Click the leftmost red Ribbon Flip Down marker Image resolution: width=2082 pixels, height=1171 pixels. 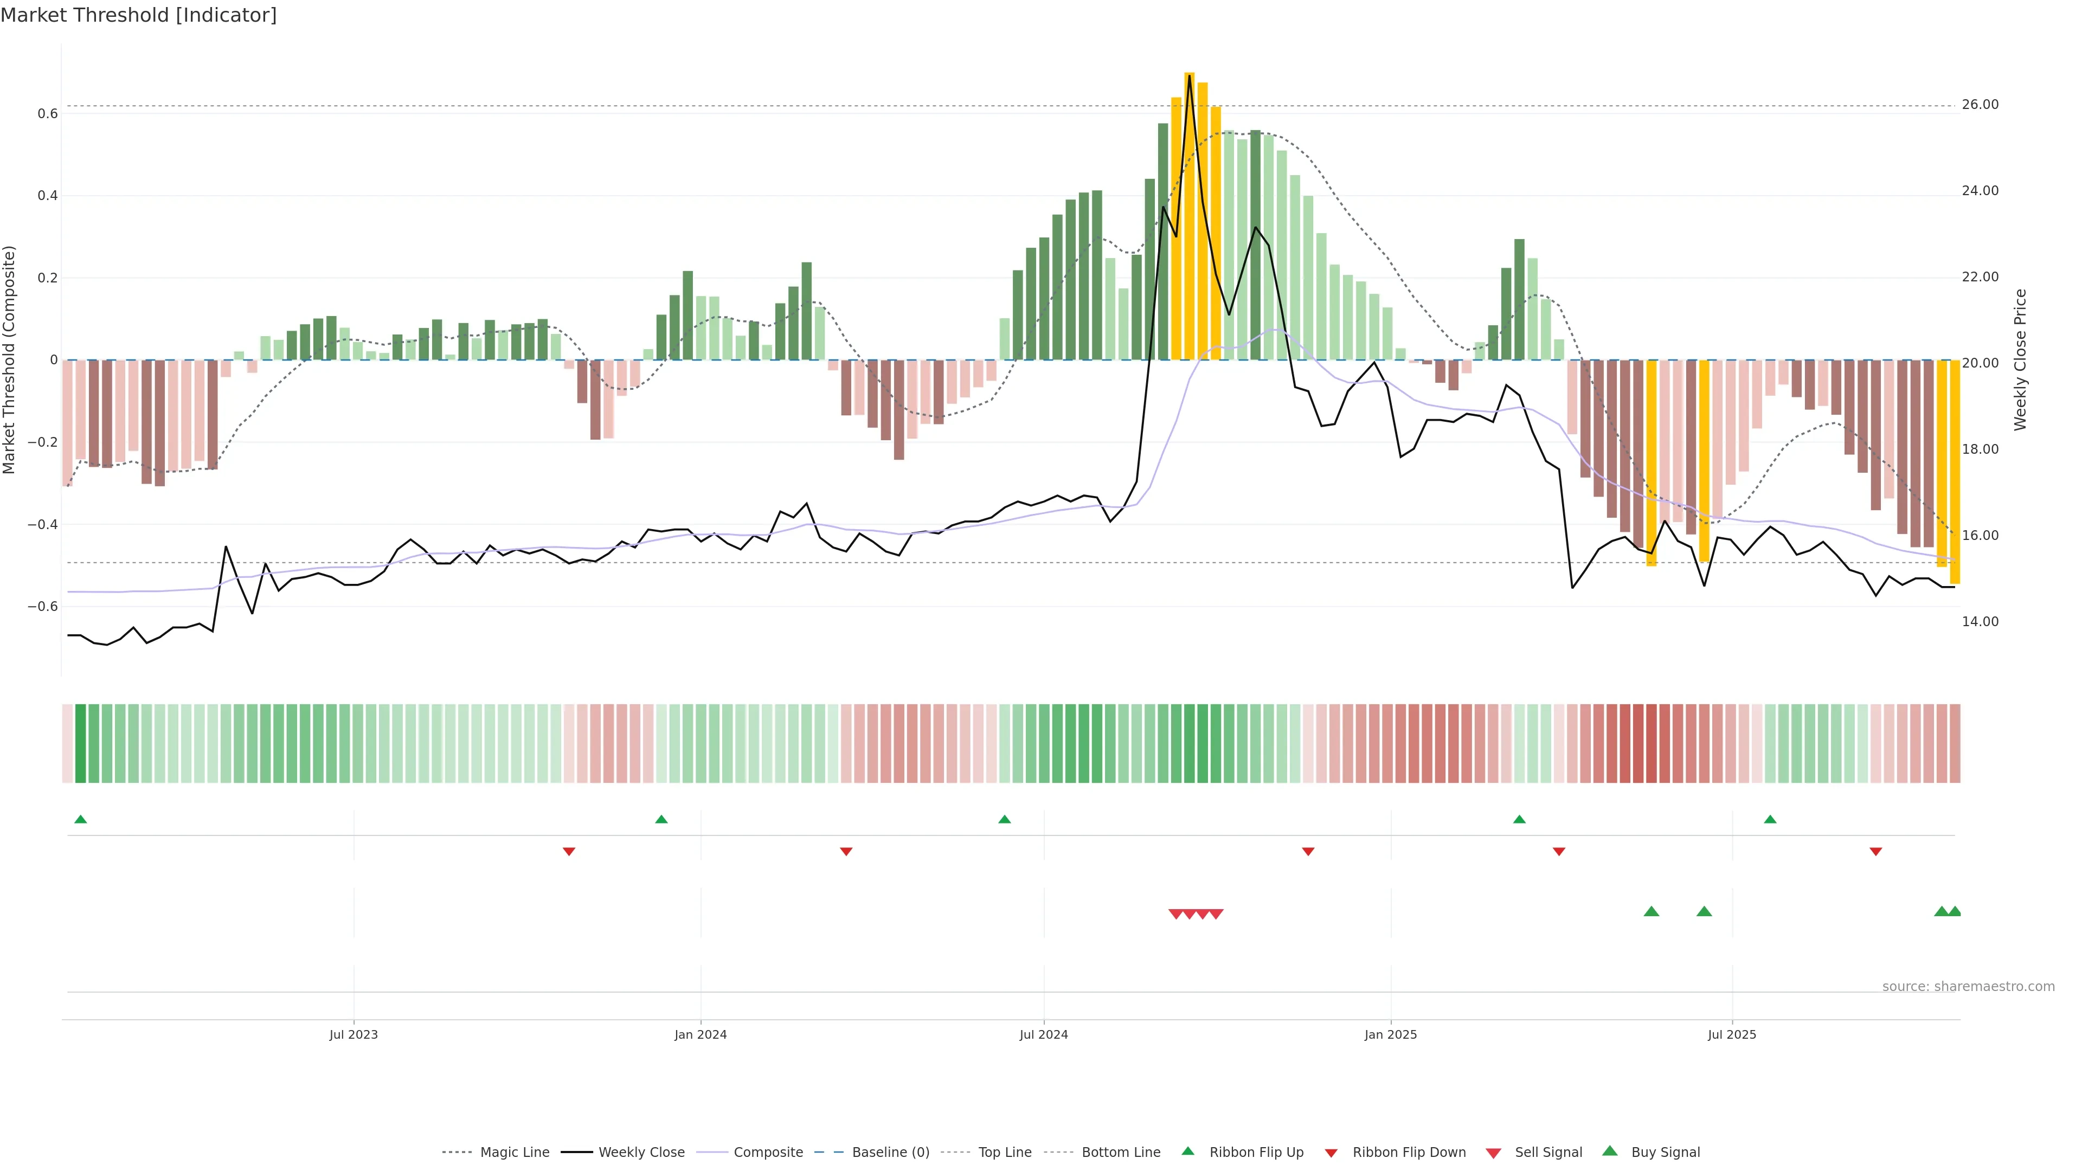pos(569,851)
